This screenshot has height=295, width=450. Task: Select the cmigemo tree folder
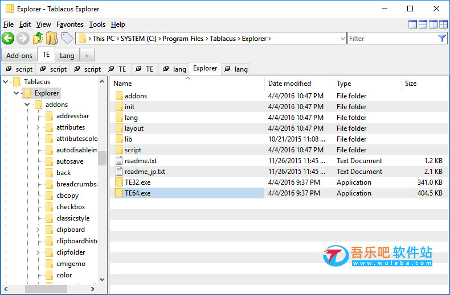pos(66,264)
